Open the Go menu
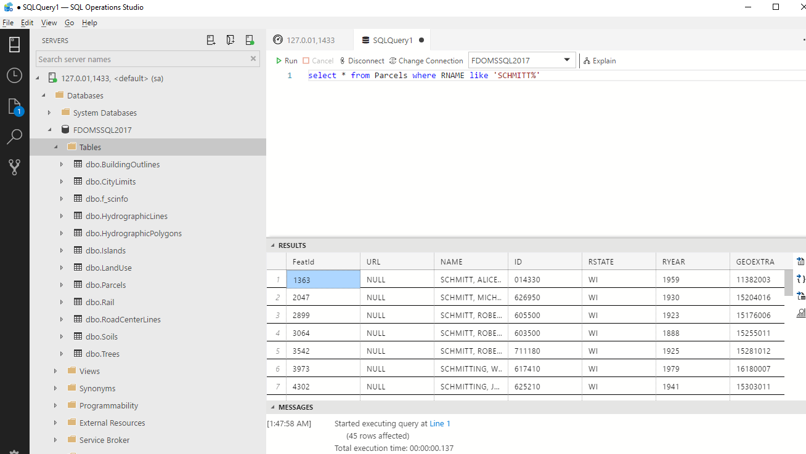 click(69, 23)
